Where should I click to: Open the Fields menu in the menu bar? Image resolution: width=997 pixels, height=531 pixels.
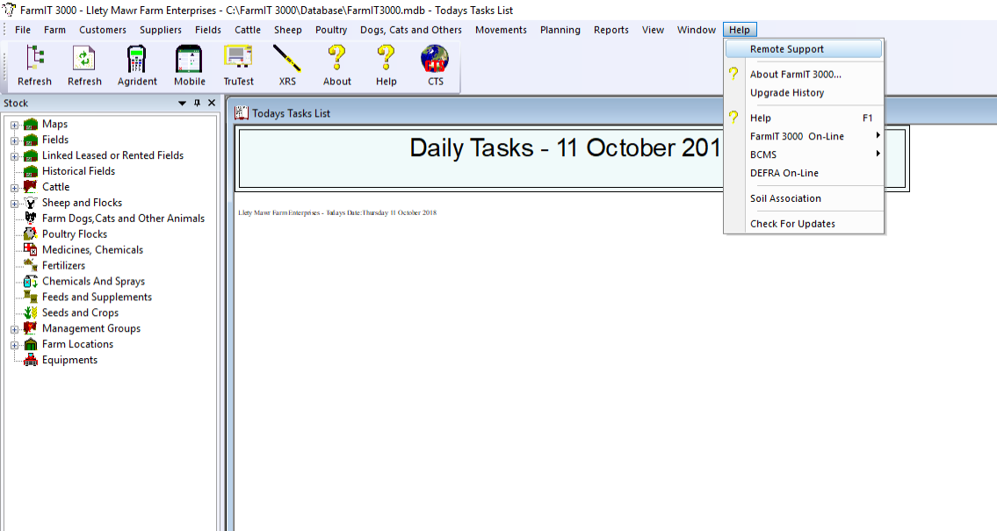[208, 30]
